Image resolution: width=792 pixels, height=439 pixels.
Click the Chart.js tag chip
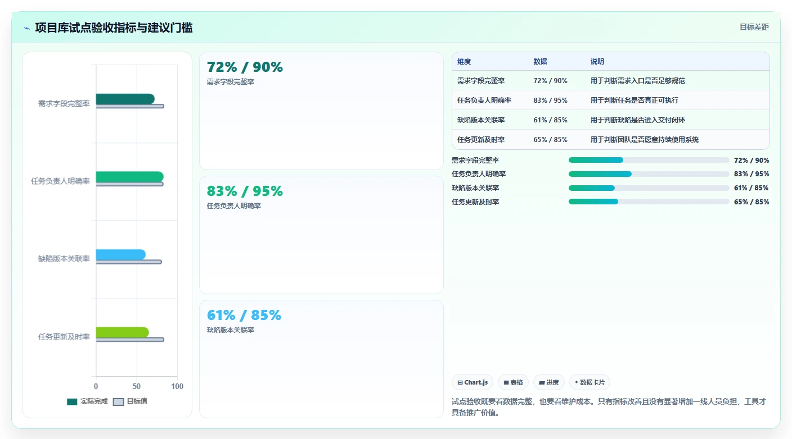pyautogui.click(x=472, y=382)
